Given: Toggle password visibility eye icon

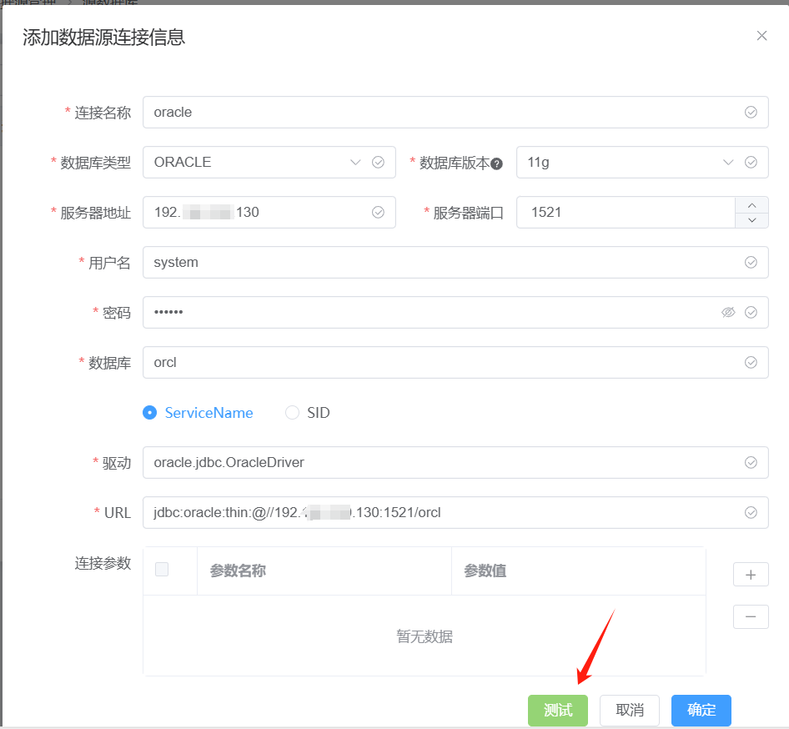Looking at the screenshot, I should click(x=728, y=313).
